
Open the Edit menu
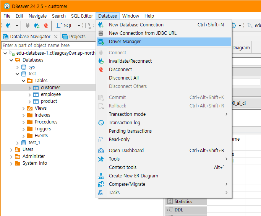click(19, 16)
